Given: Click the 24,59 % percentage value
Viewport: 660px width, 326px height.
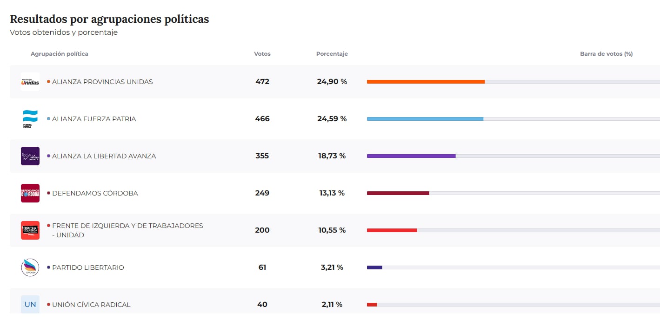Looking at the screenshot, I should [332, 119].
